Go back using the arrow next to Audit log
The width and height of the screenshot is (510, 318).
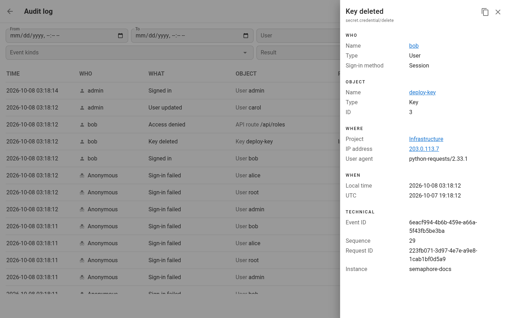10,11
